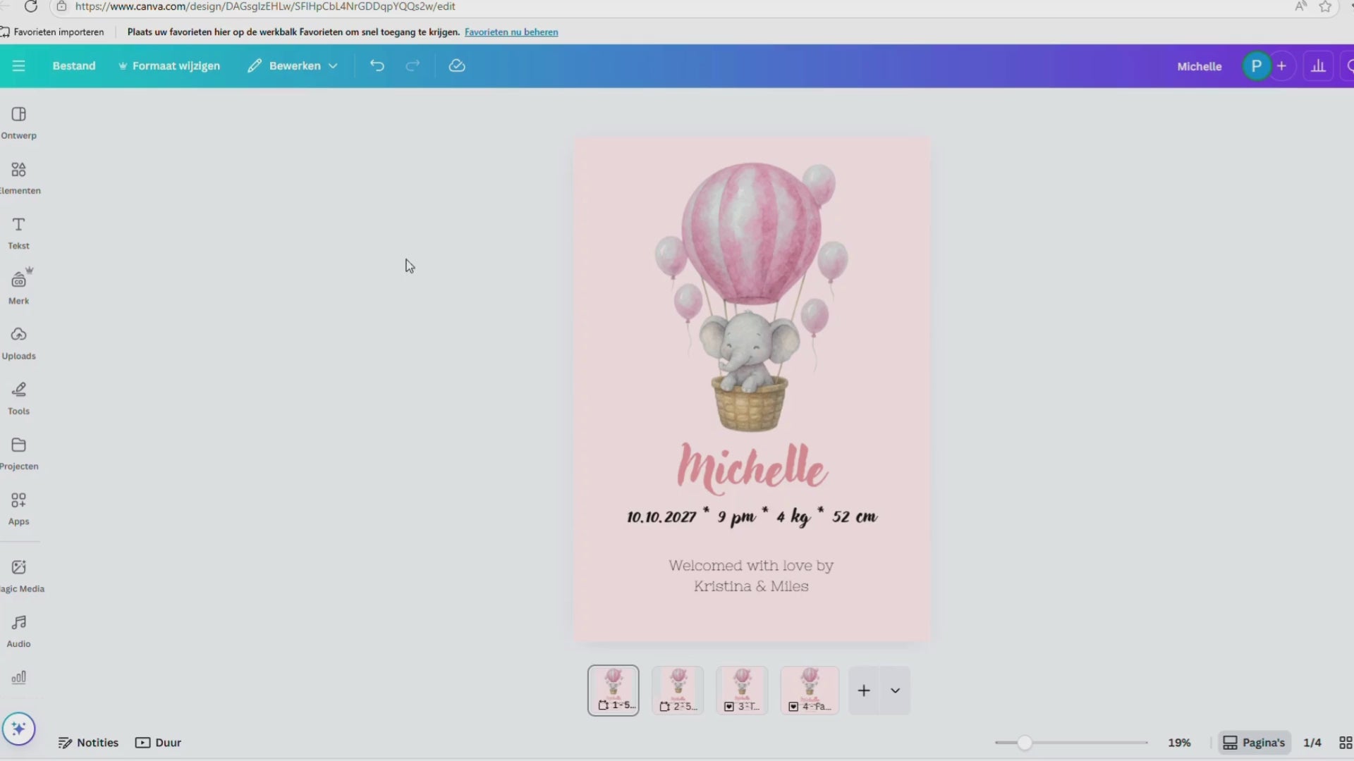This screenshot has width=1354, height=761.
Task: Redo the last action
Action: (413, 66)
